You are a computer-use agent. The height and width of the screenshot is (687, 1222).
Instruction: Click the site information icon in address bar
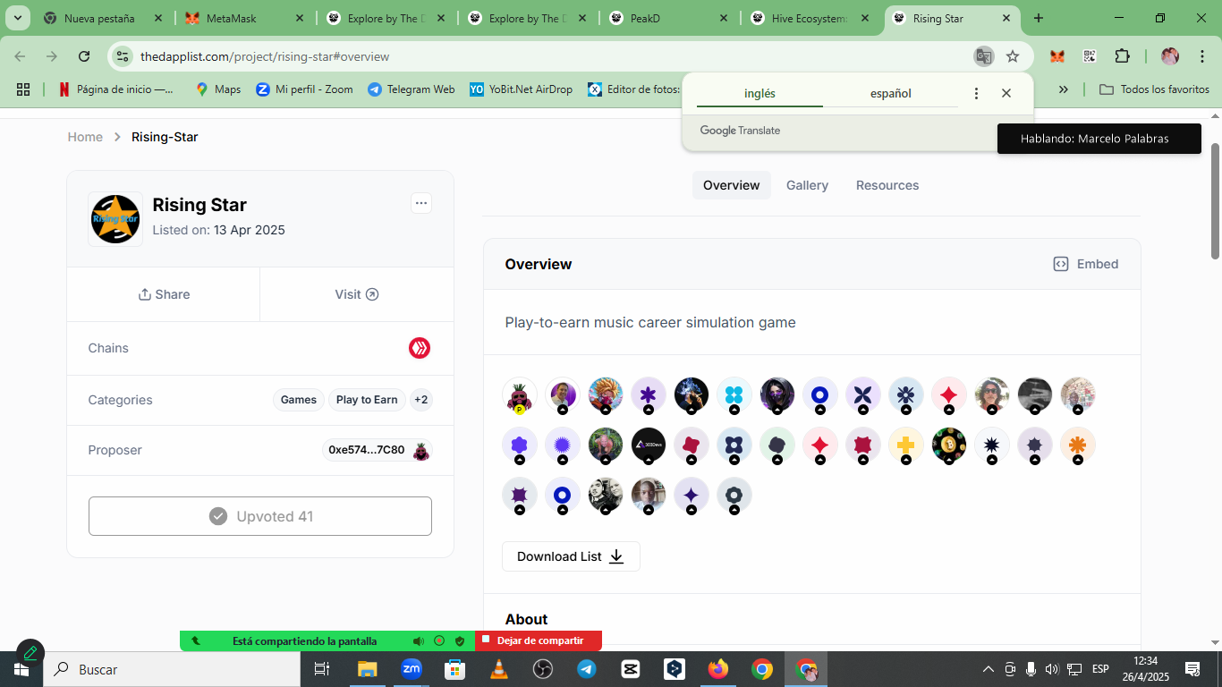point(123,56)
